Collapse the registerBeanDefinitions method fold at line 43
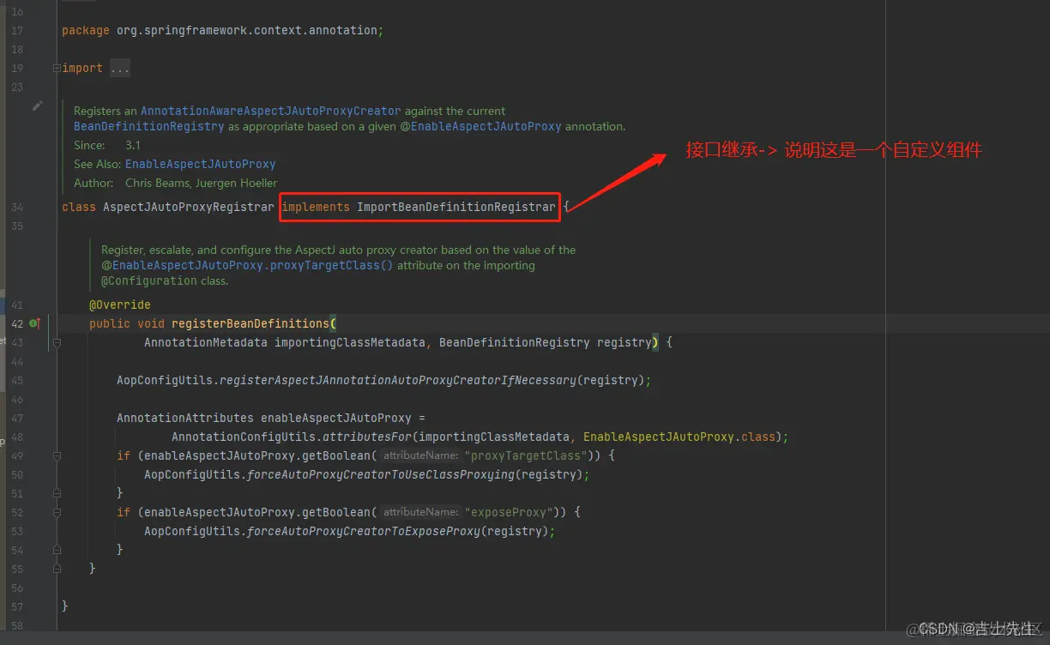Screen dimensions: 1050x645 [57, 342]
